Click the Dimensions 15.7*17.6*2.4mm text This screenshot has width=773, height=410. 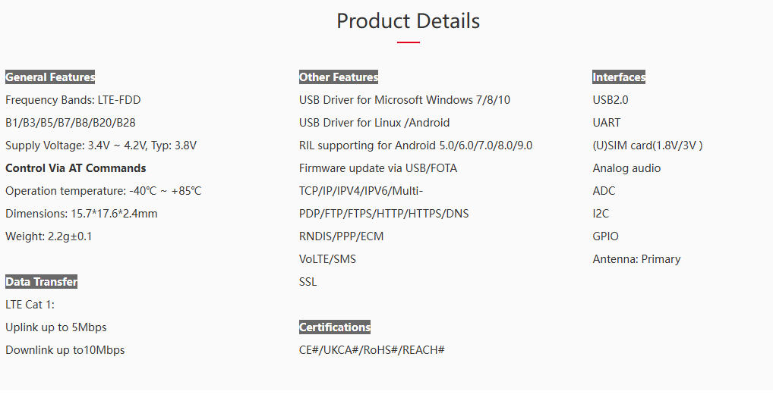81,214
